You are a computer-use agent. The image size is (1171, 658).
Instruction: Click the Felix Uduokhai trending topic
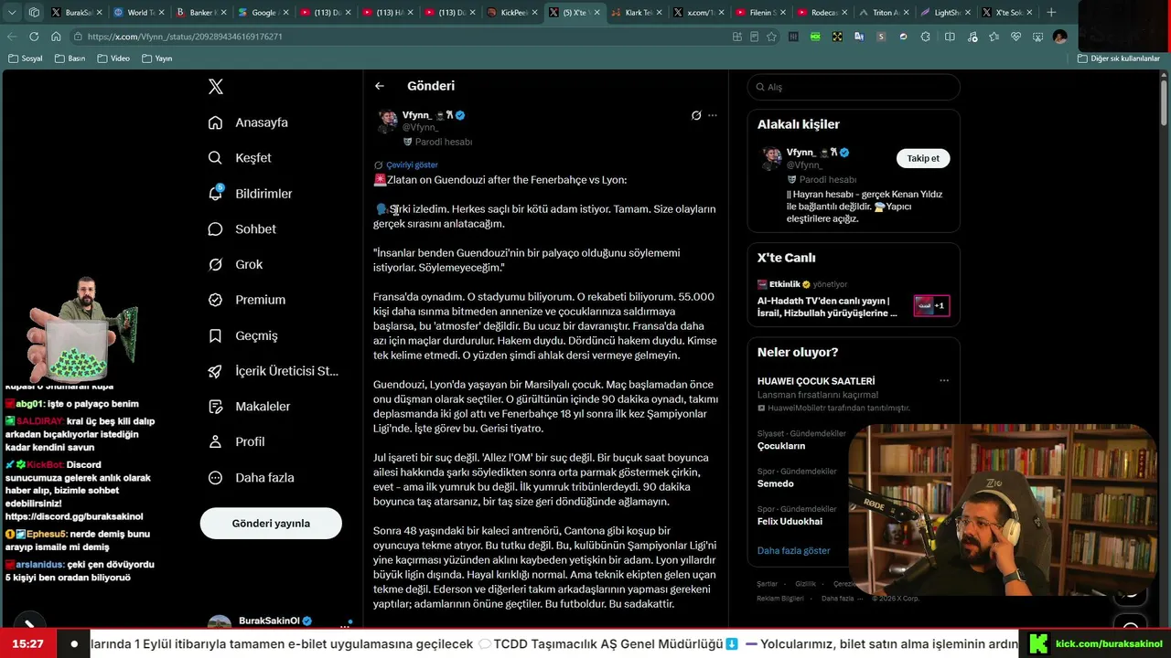(790, 521)
